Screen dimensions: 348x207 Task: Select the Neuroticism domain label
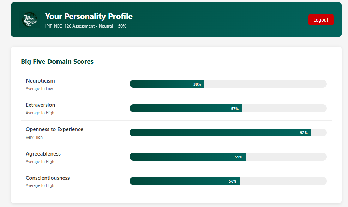40,81
